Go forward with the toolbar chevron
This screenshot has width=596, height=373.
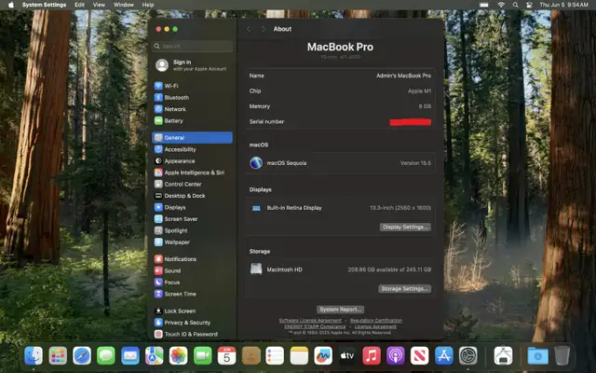pos(263,29)
